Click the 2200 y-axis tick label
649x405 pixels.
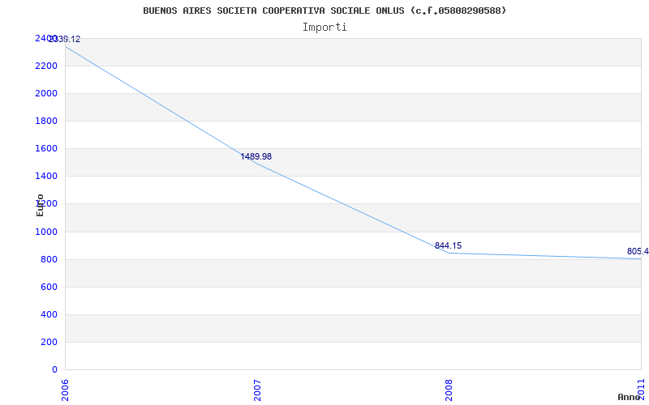[46, 66]
